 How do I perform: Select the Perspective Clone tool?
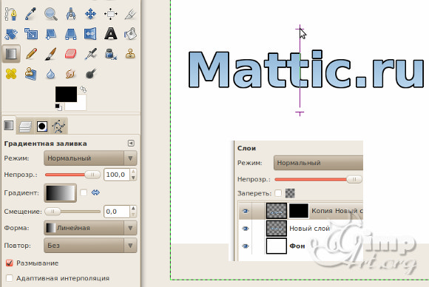(x=30, y=74)
